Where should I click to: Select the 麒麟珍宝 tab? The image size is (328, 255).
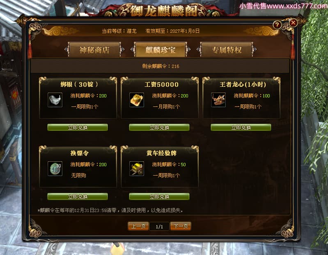coord(161,50)
